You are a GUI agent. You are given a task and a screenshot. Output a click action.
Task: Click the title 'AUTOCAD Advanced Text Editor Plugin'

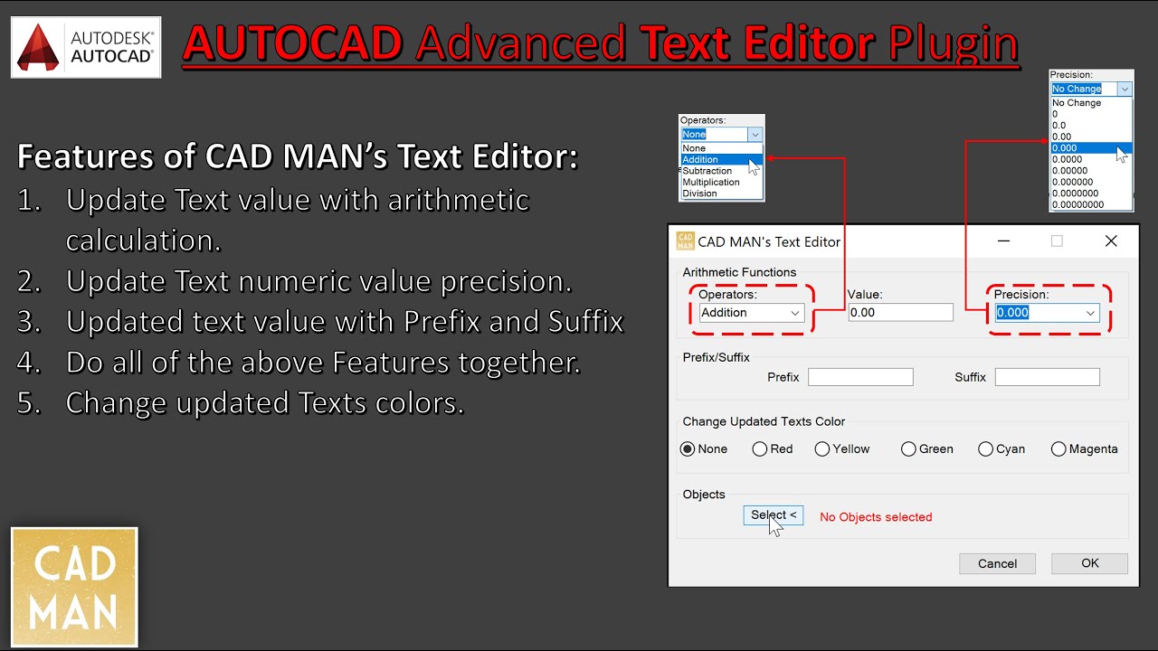[601, 43]
